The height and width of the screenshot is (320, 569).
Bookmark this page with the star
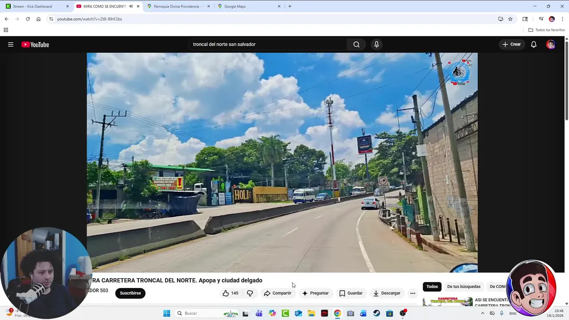510,19
